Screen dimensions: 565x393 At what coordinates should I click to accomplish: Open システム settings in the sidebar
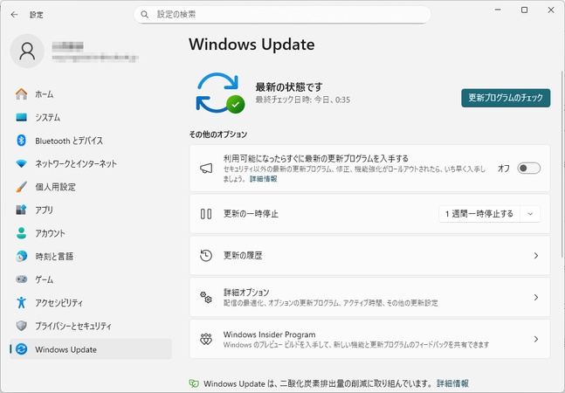click(91, 117)
